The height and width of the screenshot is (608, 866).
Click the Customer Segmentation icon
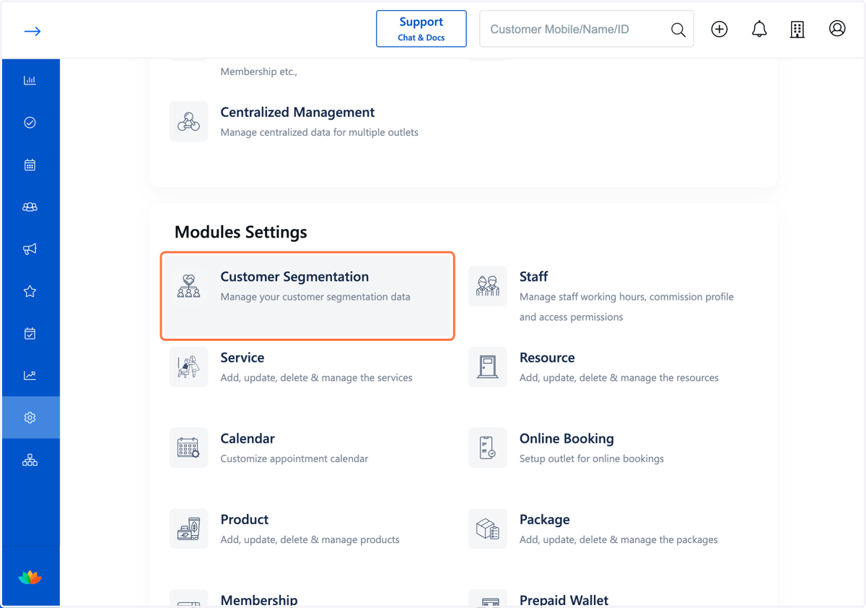(x=188, y=286)
